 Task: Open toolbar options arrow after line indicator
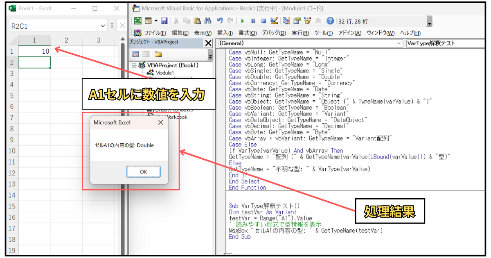429,22
